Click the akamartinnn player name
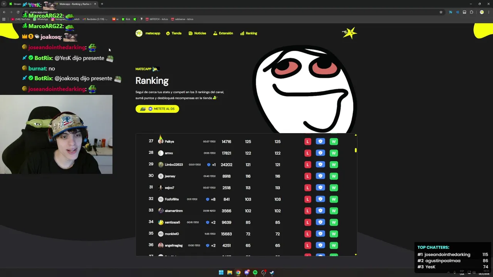Screen dimensions: 493x277 [x=174, y=211]
